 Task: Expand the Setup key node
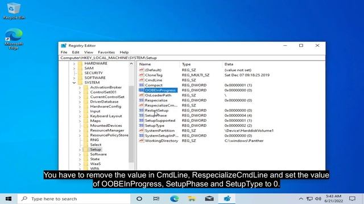pos(80,150)
